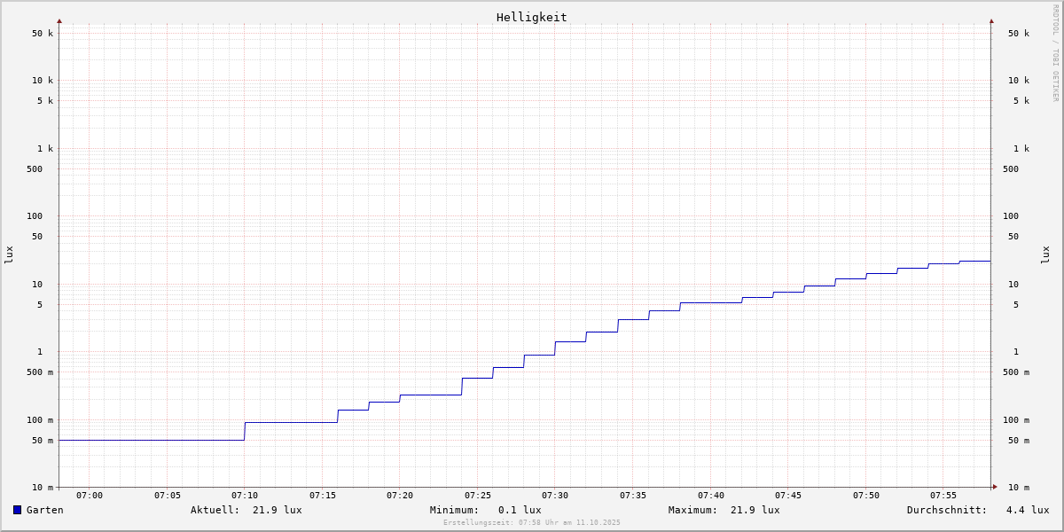Click the RRDTOOL / TOBI OETIKER watermark

1055,52
